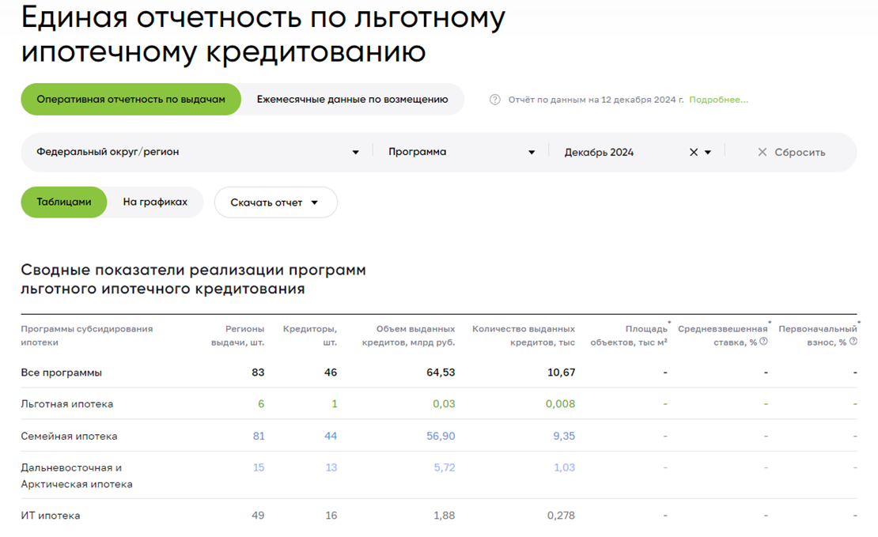Click creditors count 13 in Дальневосточная row
This screenshot has height=537, width=878.
pos(331,467)
